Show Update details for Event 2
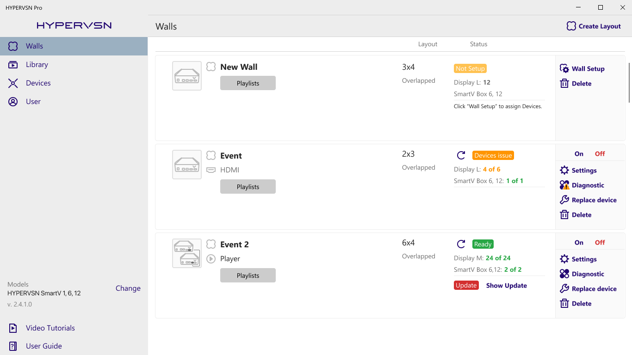632x355 pixels. 507,286
